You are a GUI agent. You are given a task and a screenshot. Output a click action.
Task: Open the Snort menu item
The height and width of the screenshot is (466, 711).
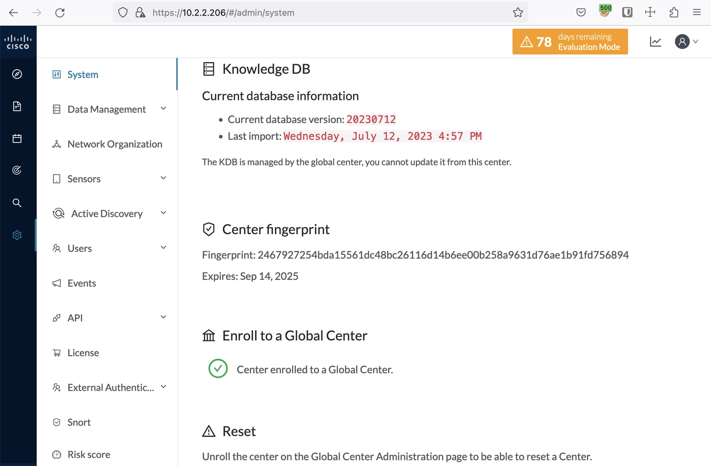pos(79,422)
